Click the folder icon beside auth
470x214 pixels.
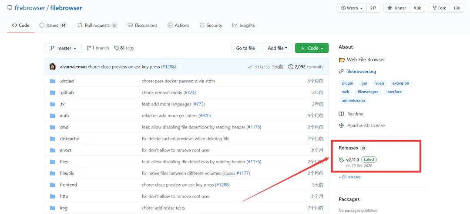point(53,115)
